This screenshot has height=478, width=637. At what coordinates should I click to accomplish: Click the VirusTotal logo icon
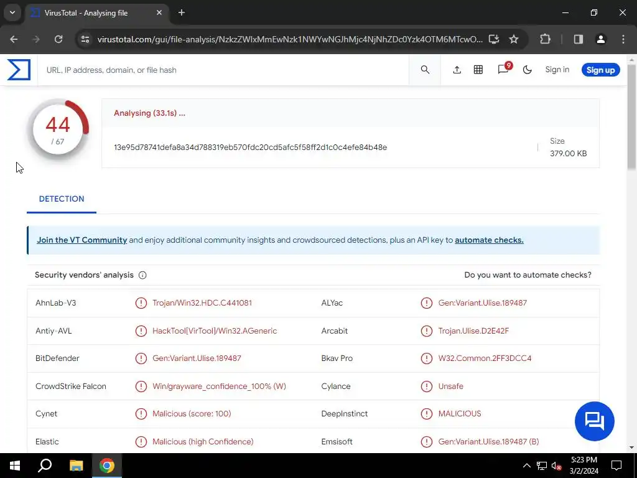point(19,70)
